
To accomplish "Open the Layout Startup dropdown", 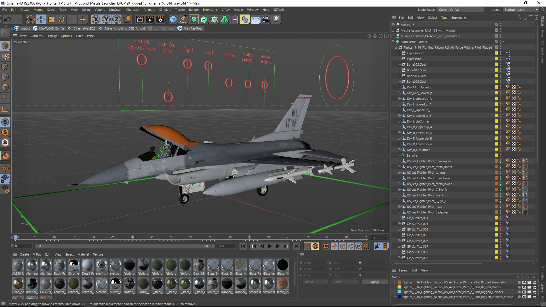I will [521, 10].
